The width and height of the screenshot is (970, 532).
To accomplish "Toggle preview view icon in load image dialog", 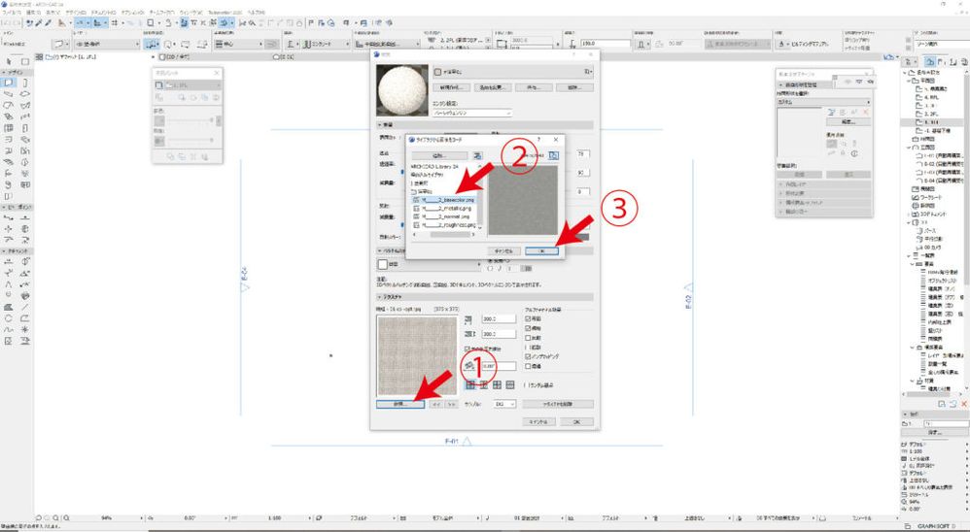I will (554, 155).
